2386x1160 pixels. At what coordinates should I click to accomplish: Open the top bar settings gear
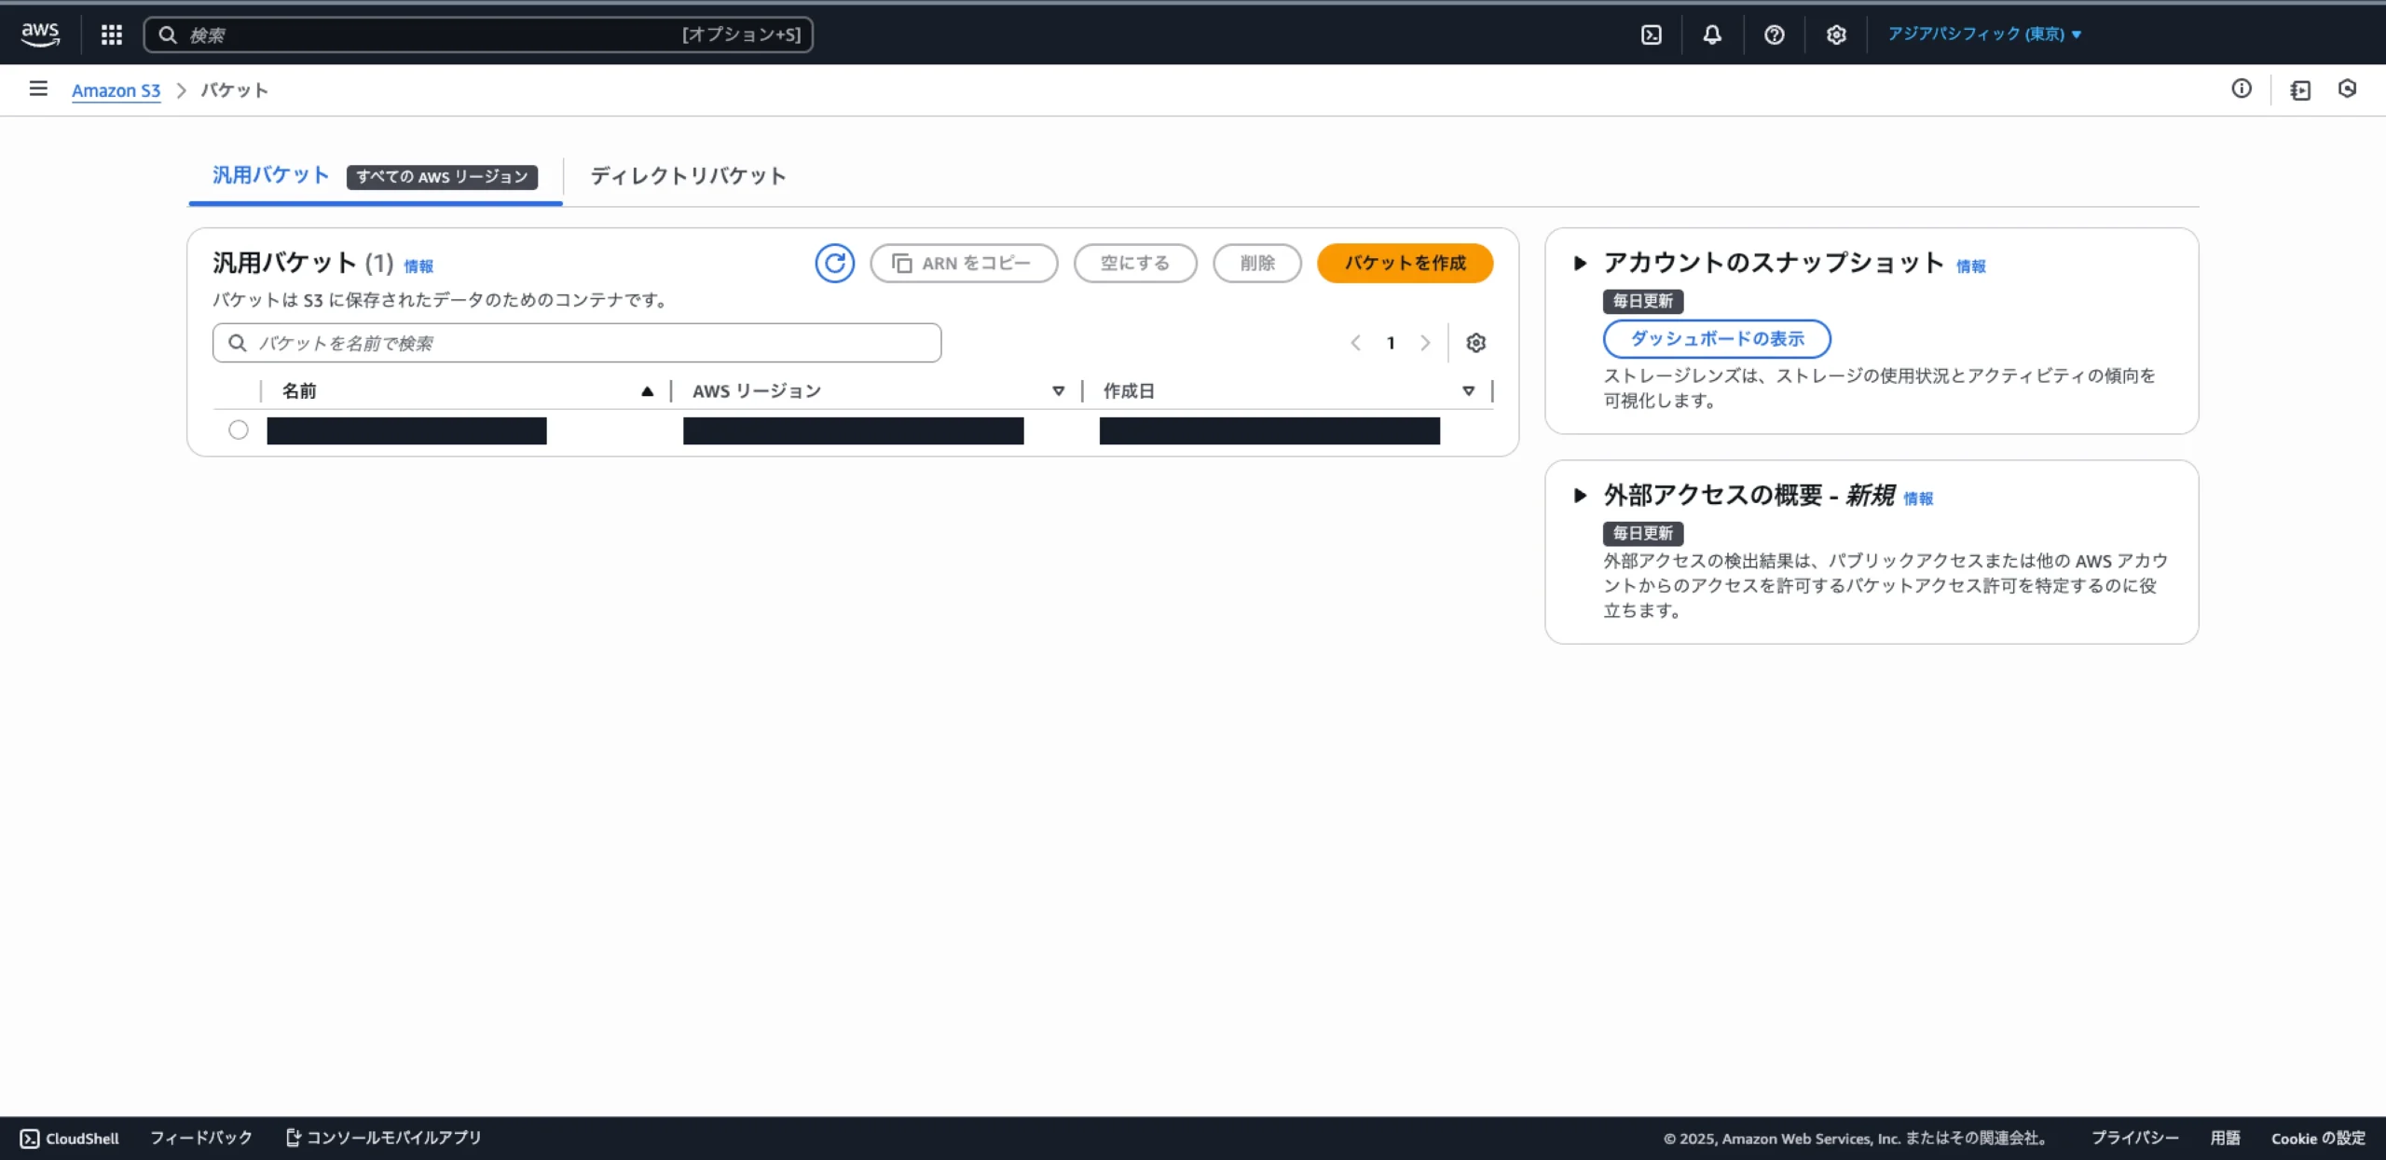pyautogui.click(x=1835, y=34)
